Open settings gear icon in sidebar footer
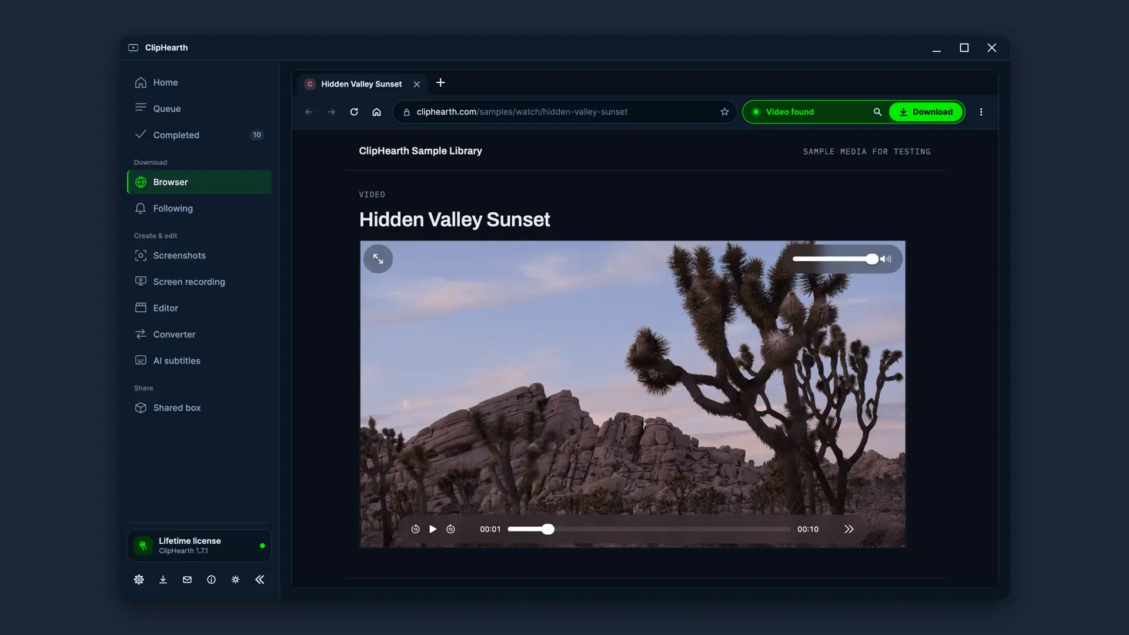 [x=139, y=580]
